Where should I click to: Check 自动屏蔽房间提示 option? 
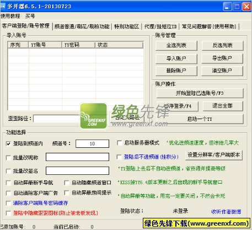point(67,193)
